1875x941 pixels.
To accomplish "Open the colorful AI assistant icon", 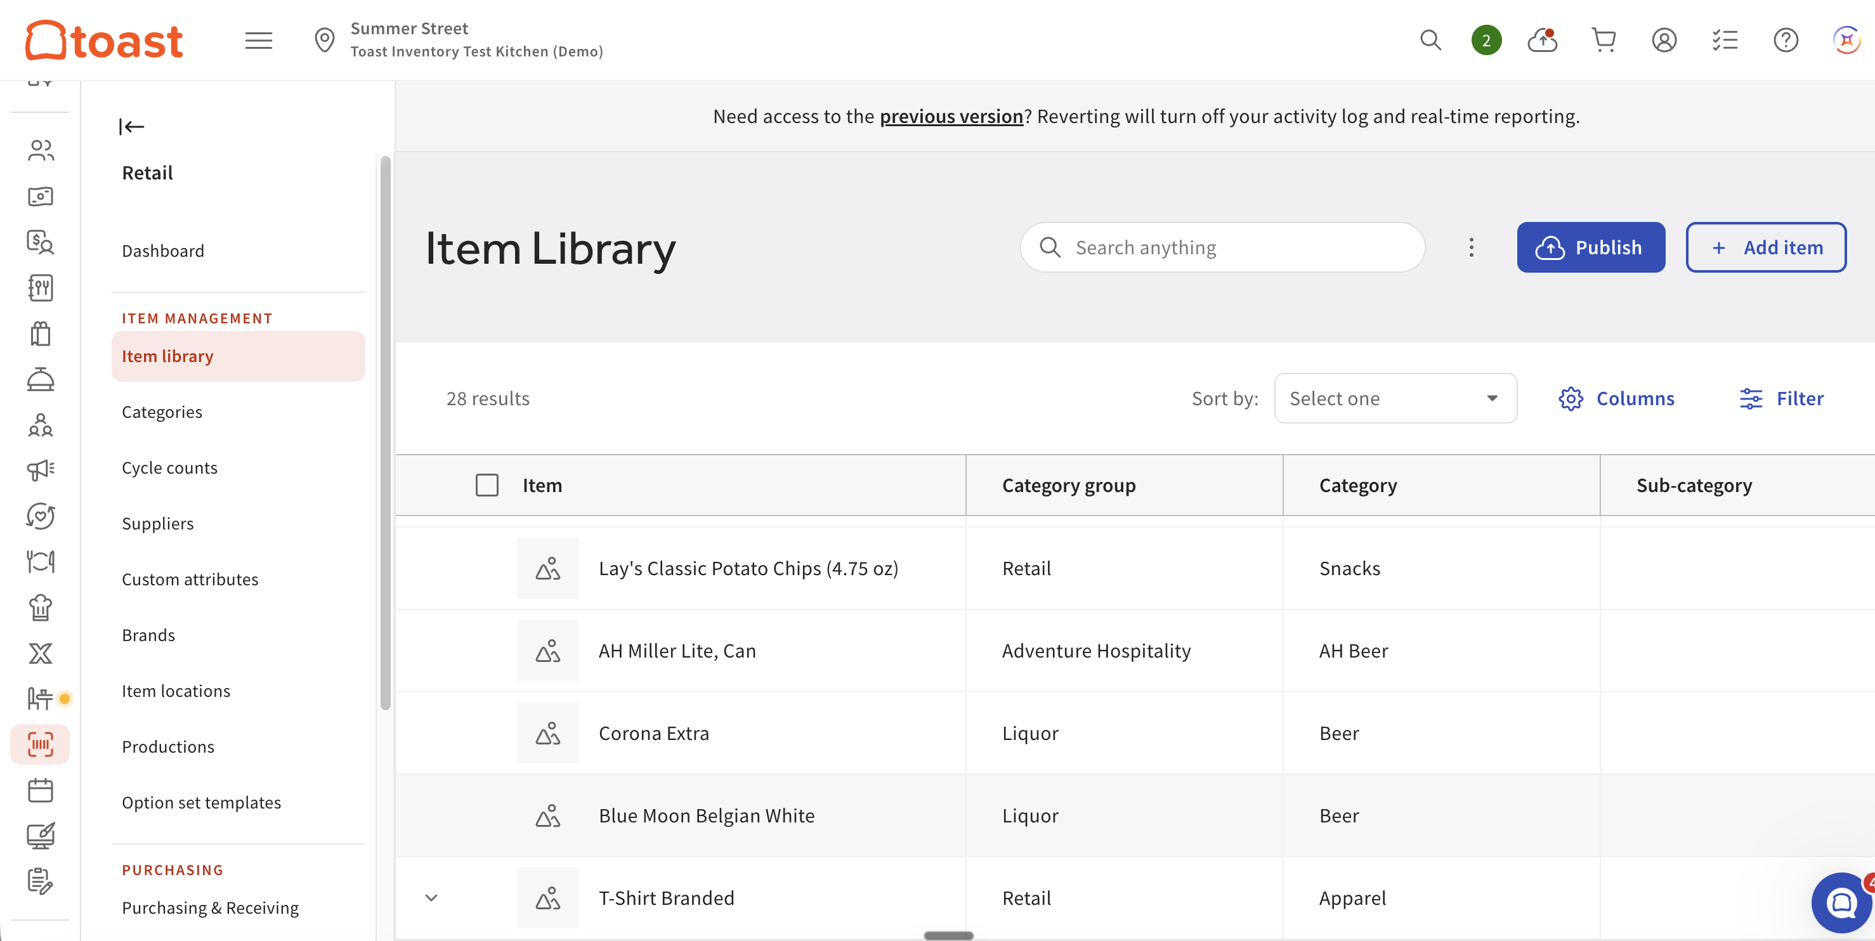I will pyautogui.click(x=1846, y=40).
